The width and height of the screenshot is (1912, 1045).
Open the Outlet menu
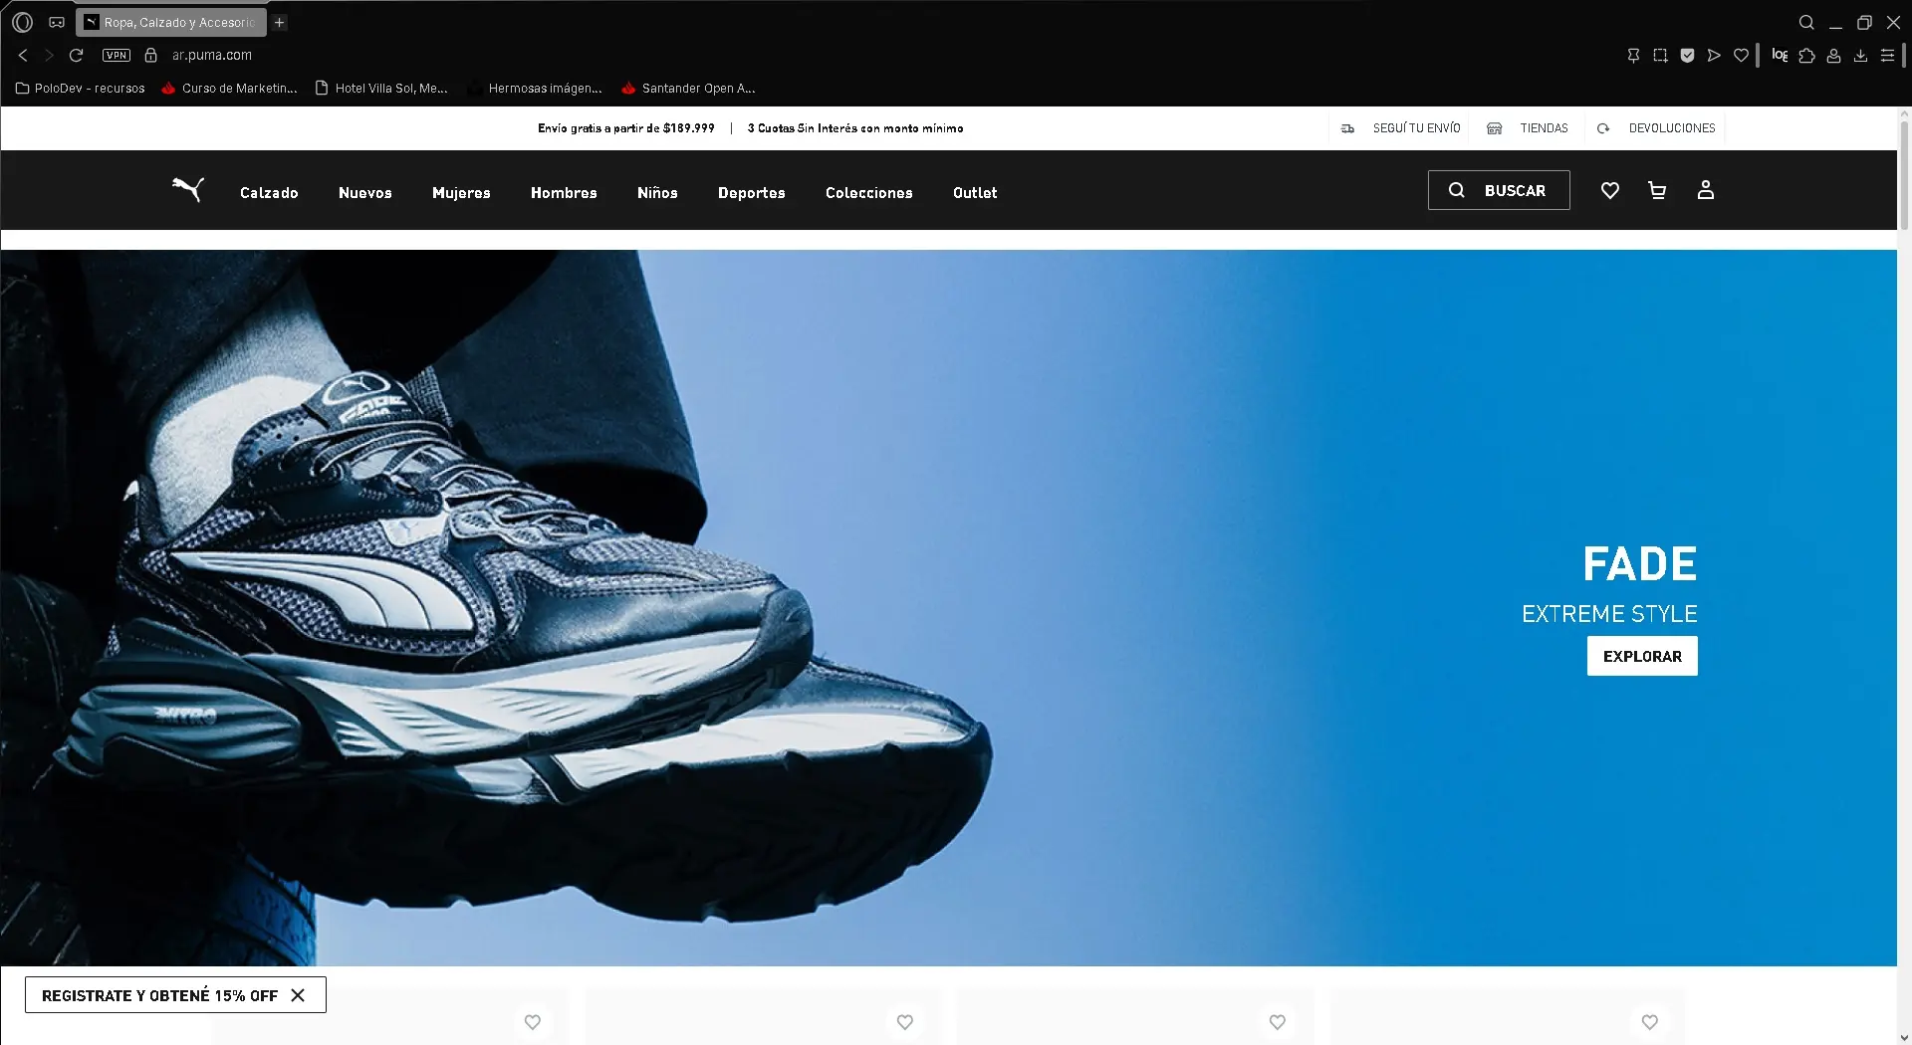[975, 193]
